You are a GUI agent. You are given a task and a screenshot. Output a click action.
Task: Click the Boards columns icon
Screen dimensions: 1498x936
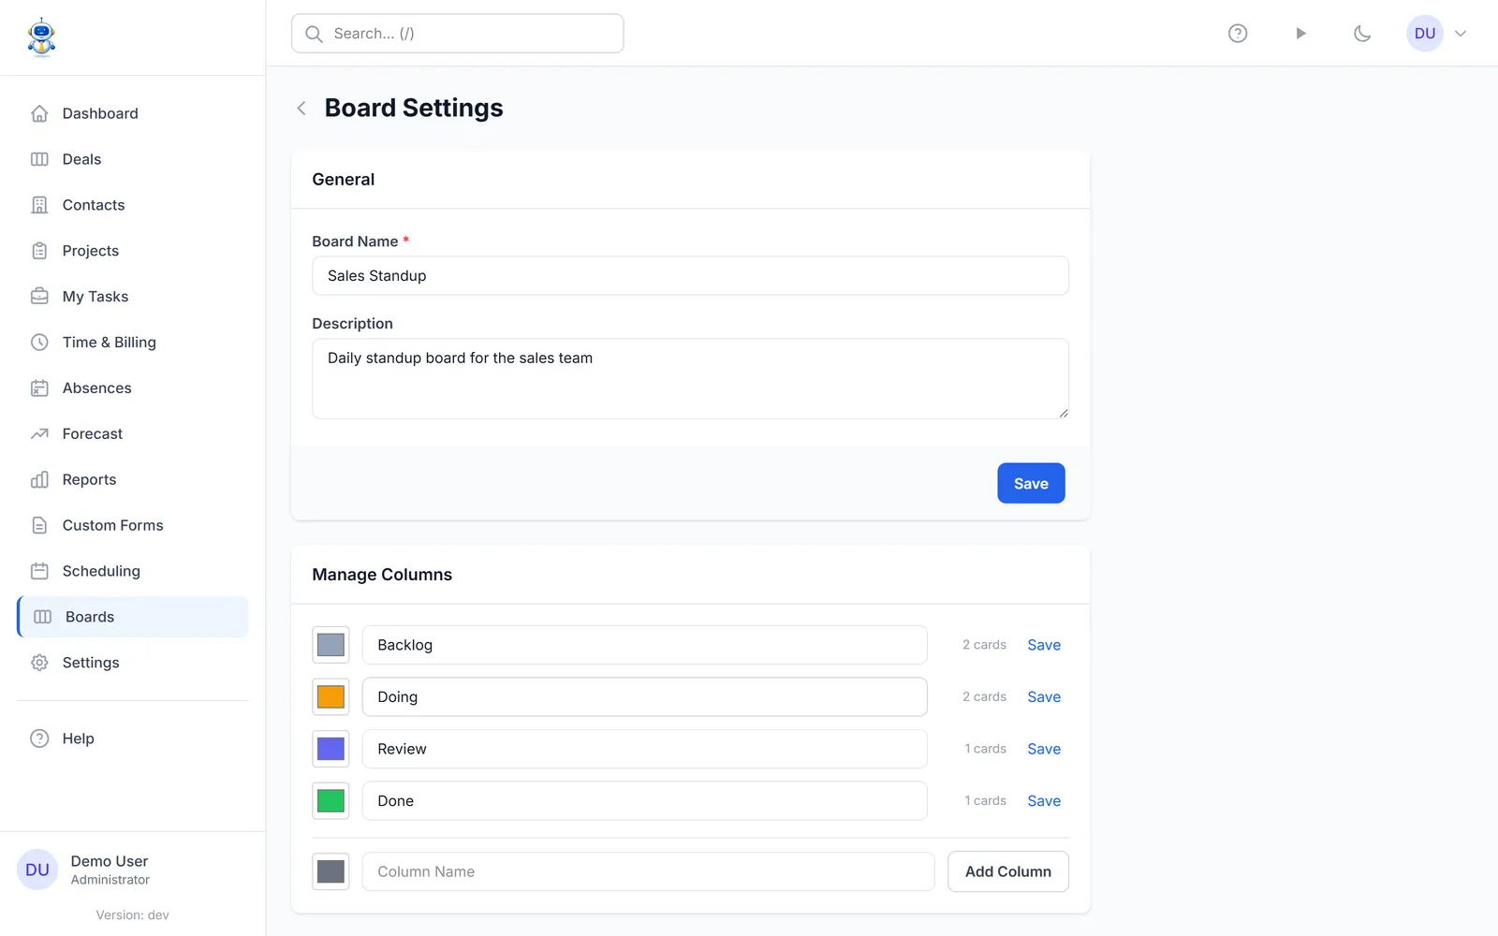[43, 617]
